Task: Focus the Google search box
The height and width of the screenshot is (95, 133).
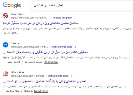Action: click(x=82, y=6)
